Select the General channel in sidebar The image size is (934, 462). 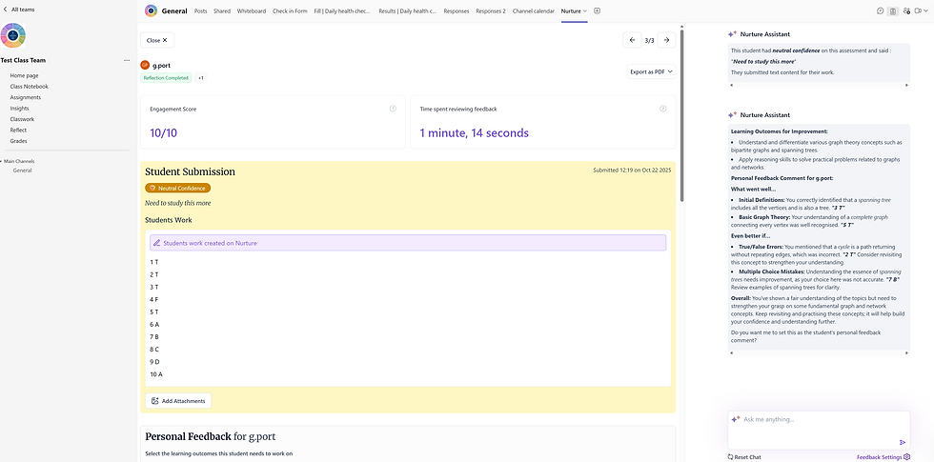point(23,171)
